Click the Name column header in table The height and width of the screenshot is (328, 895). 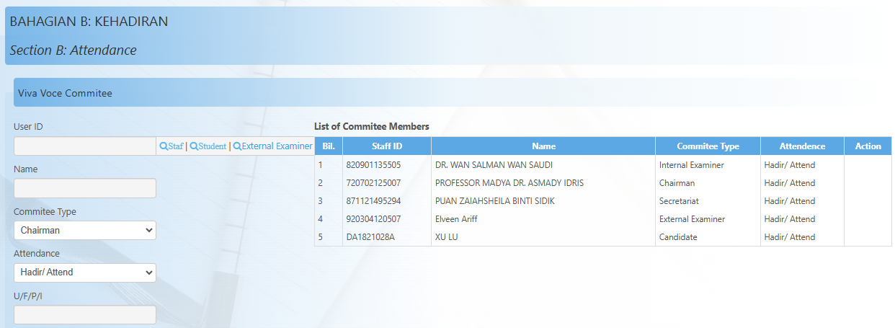pos(543,146)
